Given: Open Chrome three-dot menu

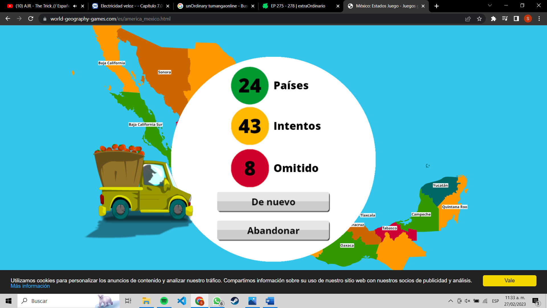Looking at the screenshot, I should [x=539, y=19].
